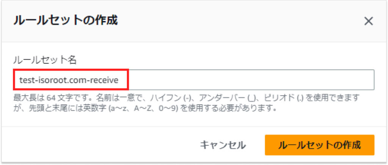Click the text test-isoroot.com-receive in field

pos(69,80)
